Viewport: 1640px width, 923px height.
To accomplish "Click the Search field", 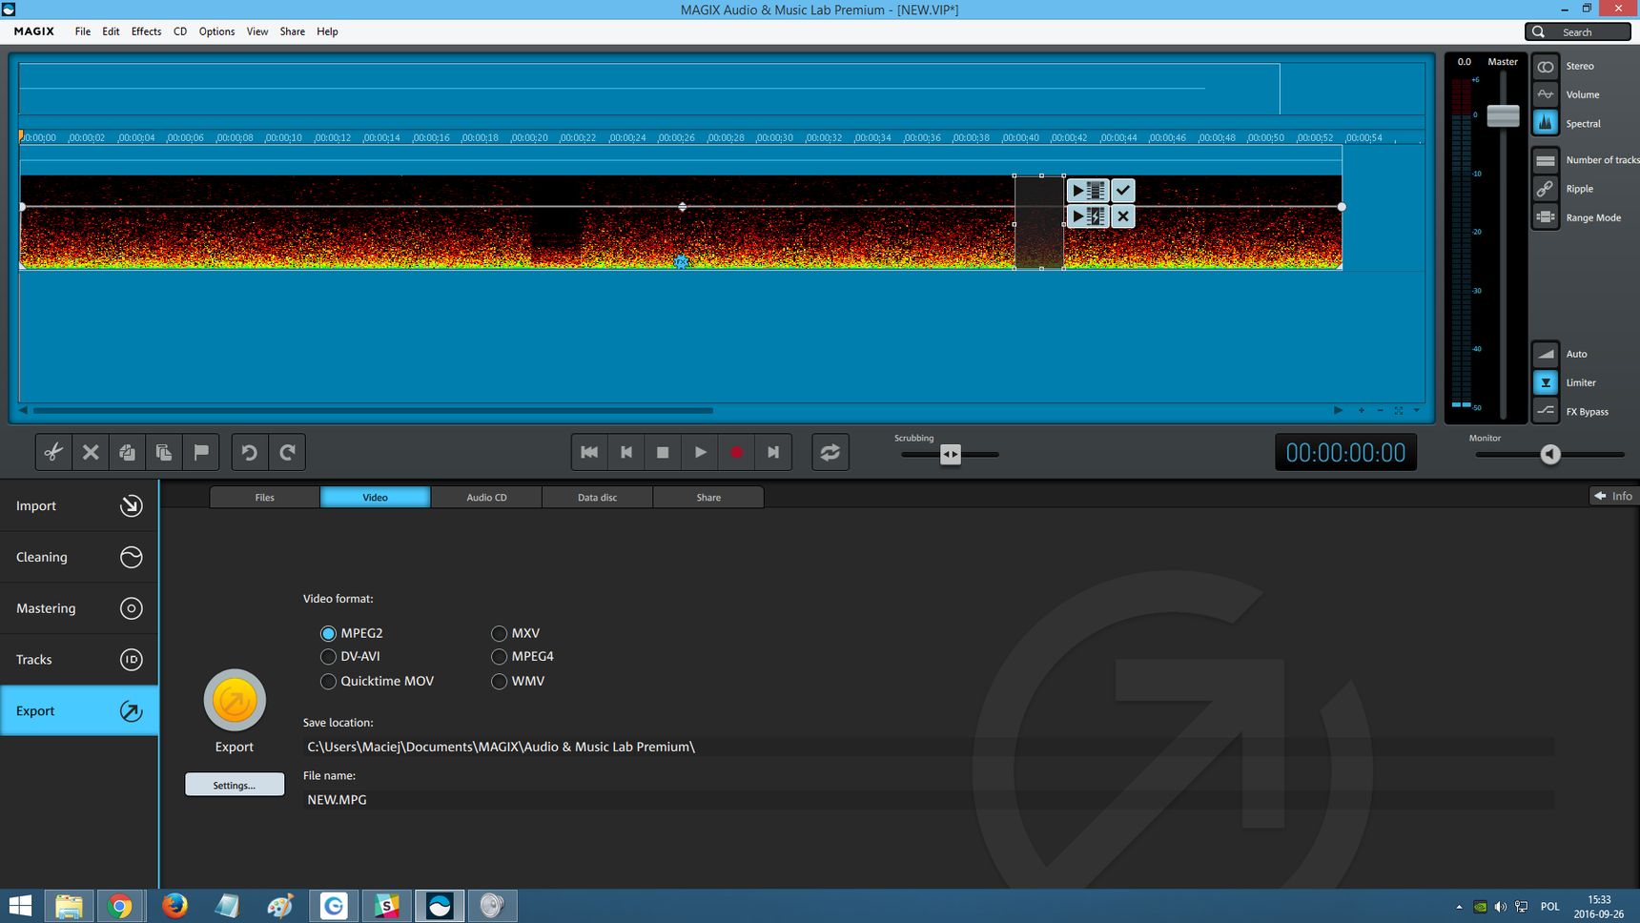I will [1578, 31].
